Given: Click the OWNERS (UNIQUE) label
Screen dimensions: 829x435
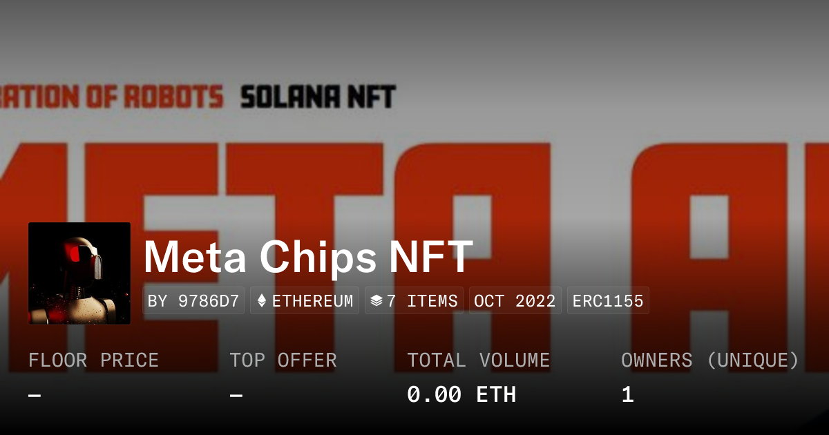Looking at the screenshot, I should [709, 360].
